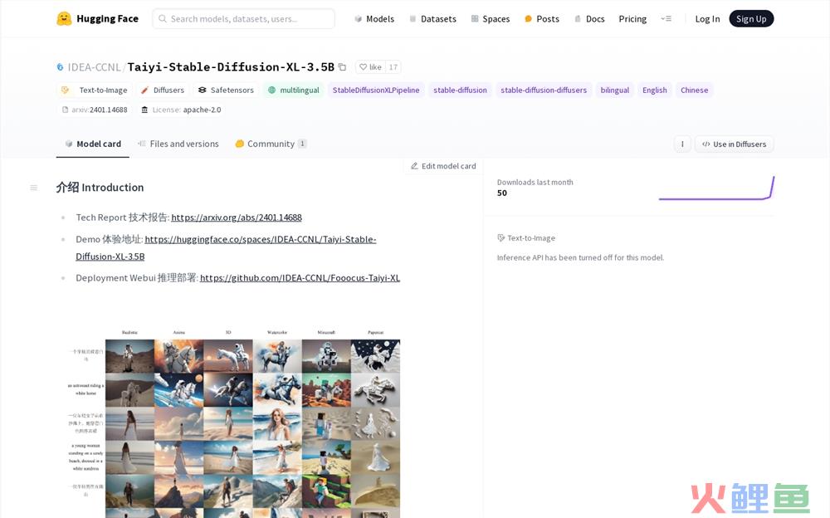Click the English language tag
The image size is (830, 518).
(x=655, y=90)
